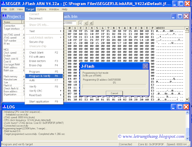Select the Connection row in project list
Image resolution: width=192 pixels, height=147 pixels.
(14, 26)
